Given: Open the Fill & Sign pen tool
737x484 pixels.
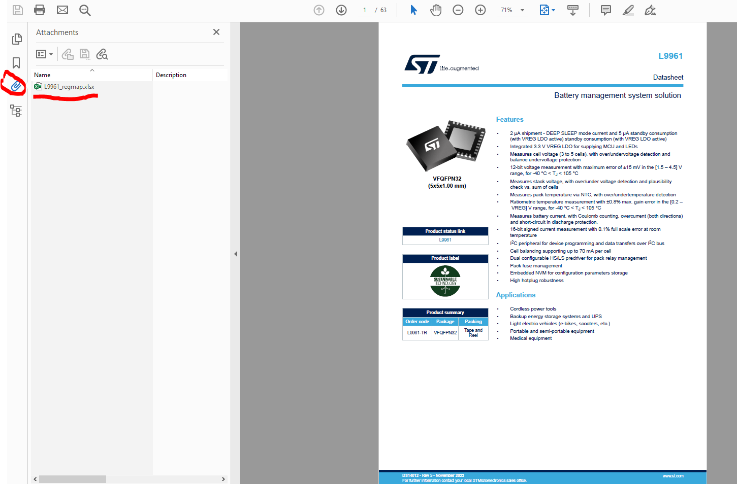Looking at the screenshot, I should (650, 10).
